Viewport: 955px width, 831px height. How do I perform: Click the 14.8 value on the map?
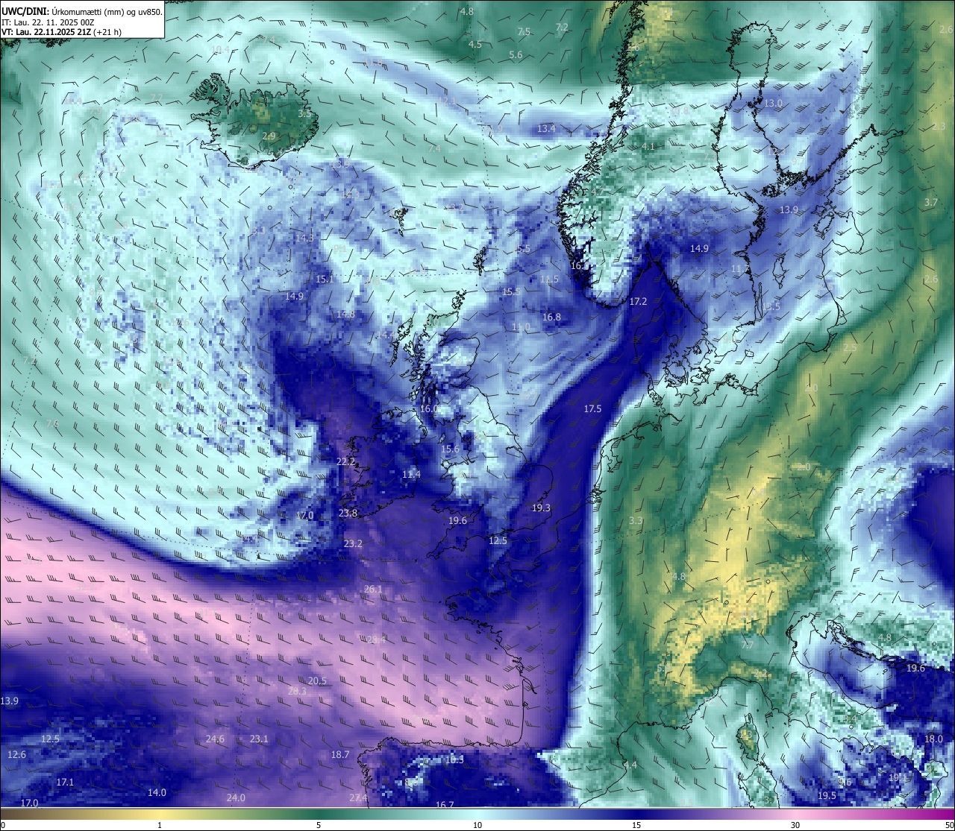pos(345,315)
